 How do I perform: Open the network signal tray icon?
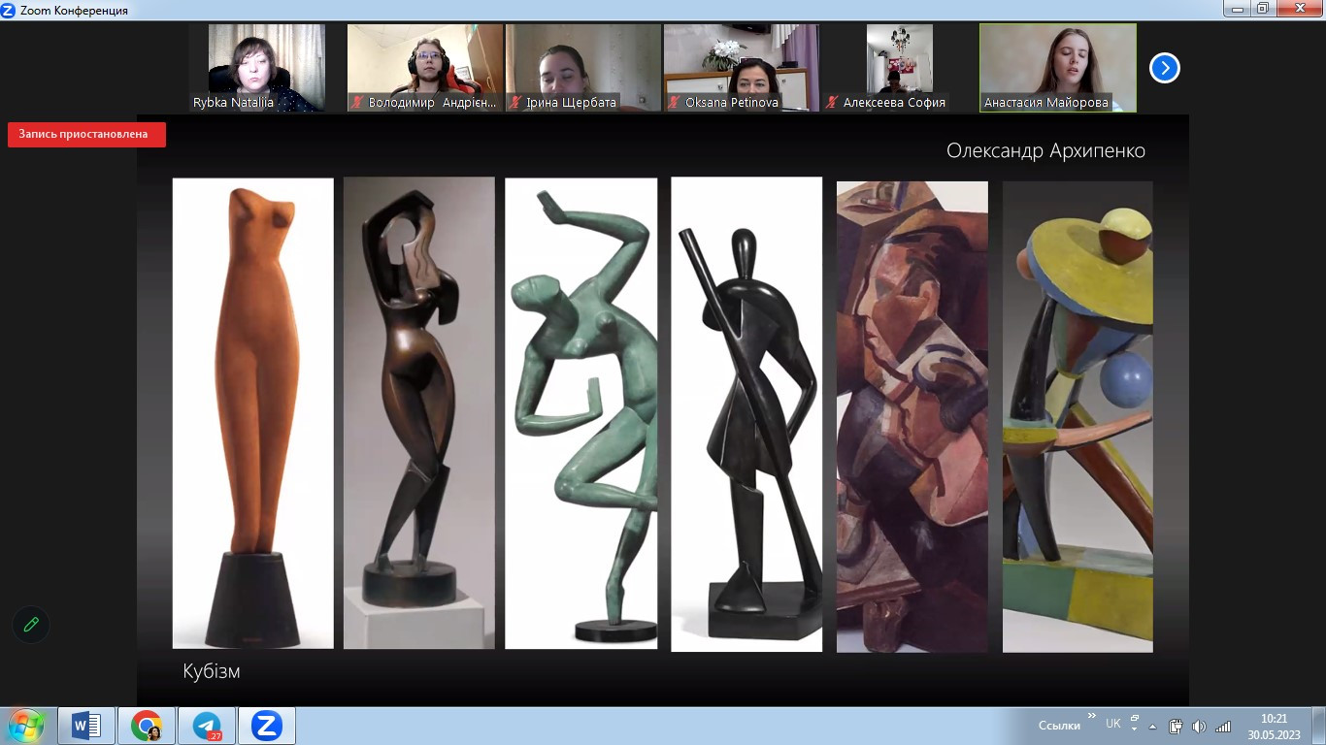click(1223, 726)
